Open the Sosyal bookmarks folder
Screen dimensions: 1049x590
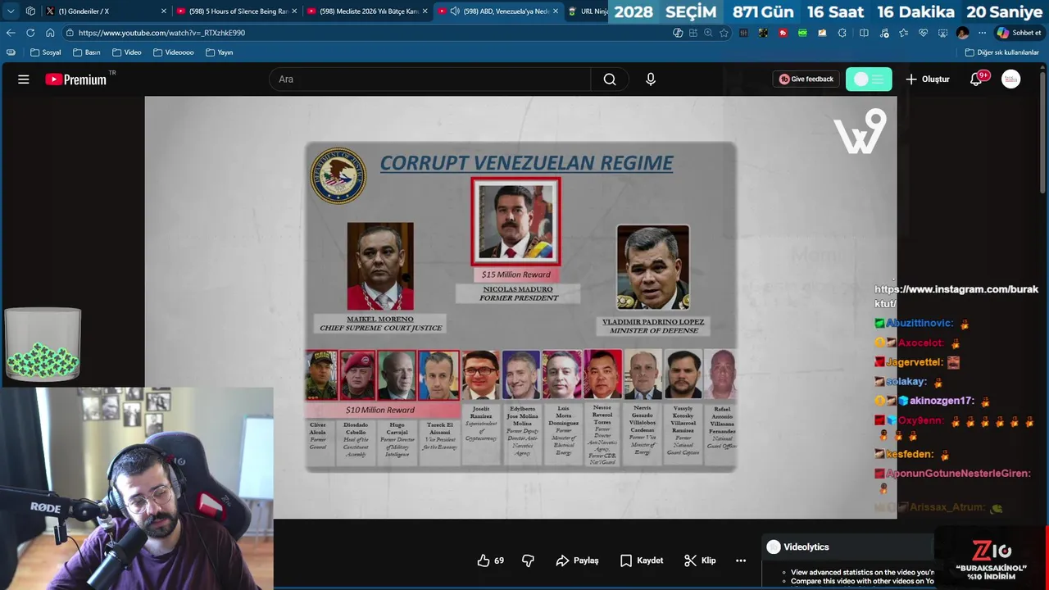45,52
